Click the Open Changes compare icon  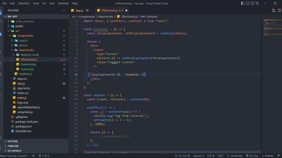pos(274,11)
